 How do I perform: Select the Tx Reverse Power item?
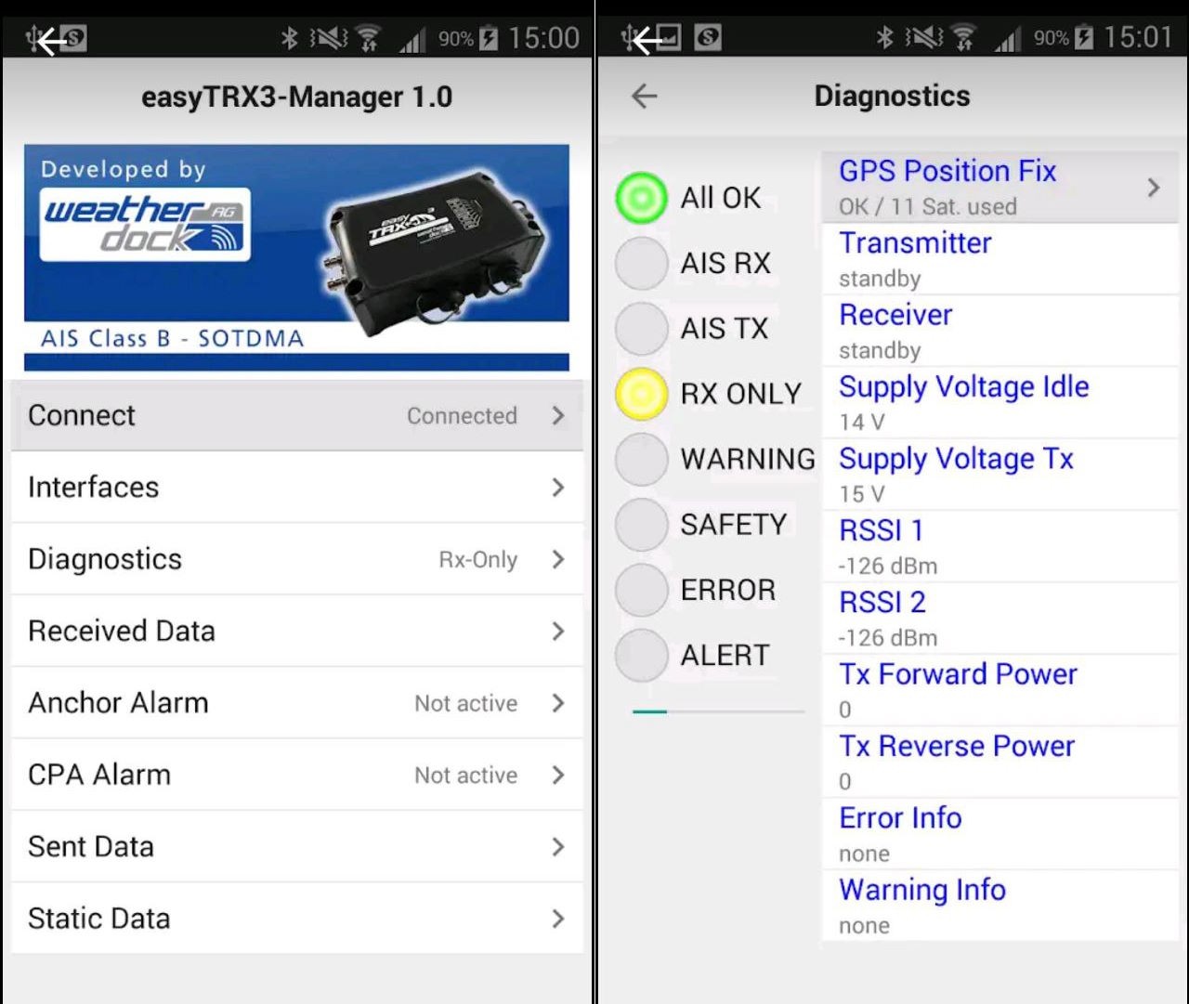[1000, 763]
